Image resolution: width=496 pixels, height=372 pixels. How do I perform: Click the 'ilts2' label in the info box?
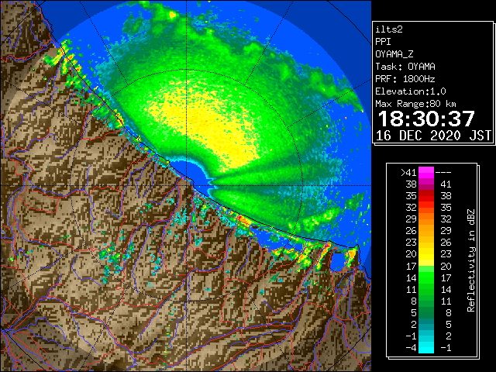[389, 29]
